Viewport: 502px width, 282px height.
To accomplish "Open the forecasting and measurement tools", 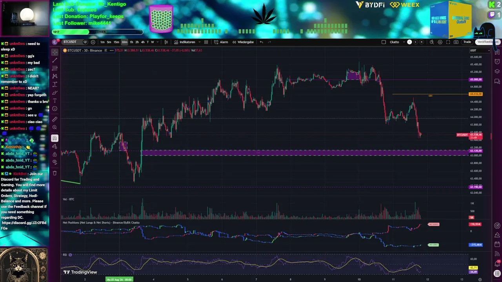I will (55, 84).
